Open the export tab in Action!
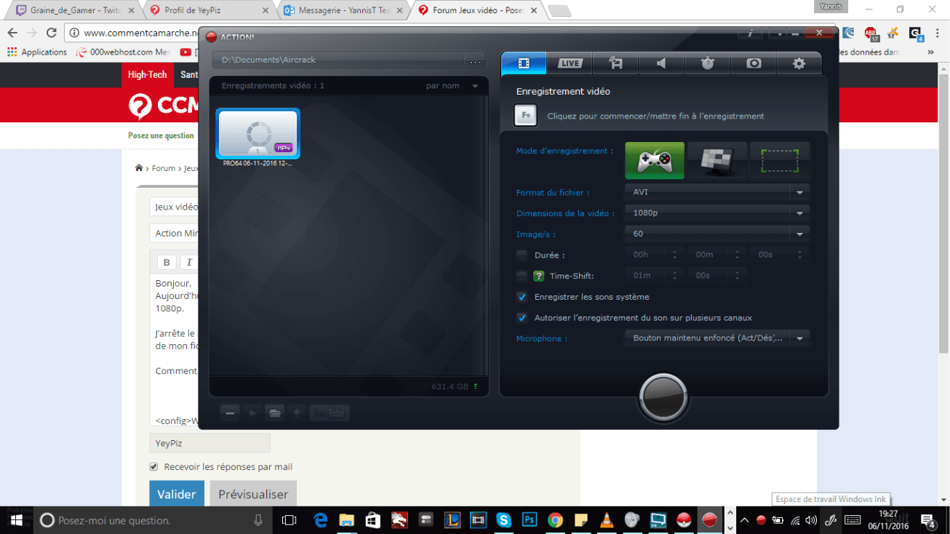 pyautogui.click(x=615, y=63)
